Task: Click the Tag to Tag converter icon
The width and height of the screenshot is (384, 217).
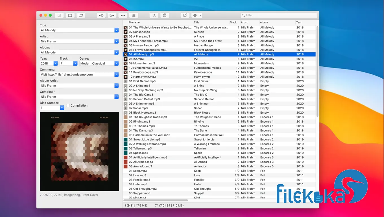Action: click(123, 15)
